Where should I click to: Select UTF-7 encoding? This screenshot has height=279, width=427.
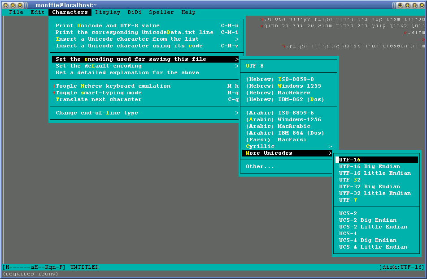377,200
